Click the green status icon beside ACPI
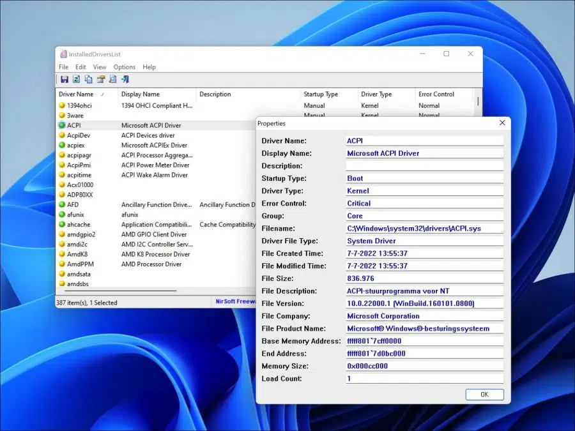This screenshot has width=575, height=431. 62,125
